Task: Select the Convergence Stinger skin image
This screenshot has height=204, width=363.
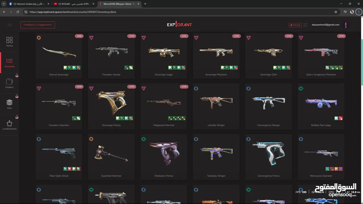Action: point(269,102)
